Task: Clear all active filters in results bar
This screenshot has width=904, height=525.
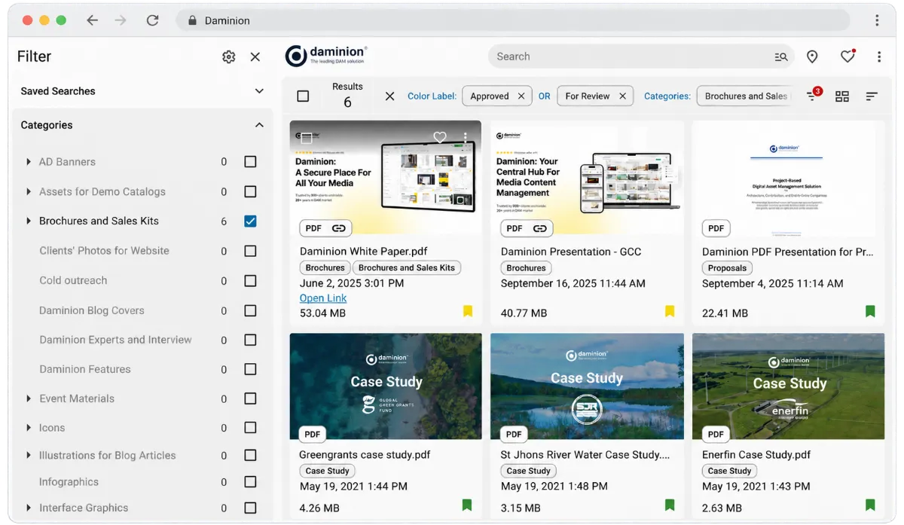Action: coord(389,96)
